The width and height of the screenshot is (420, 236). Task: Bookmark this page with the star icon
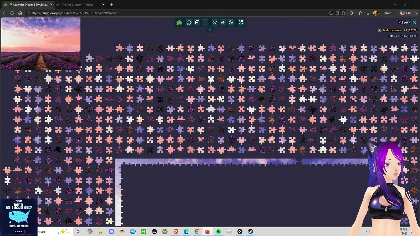coord(344,13)
